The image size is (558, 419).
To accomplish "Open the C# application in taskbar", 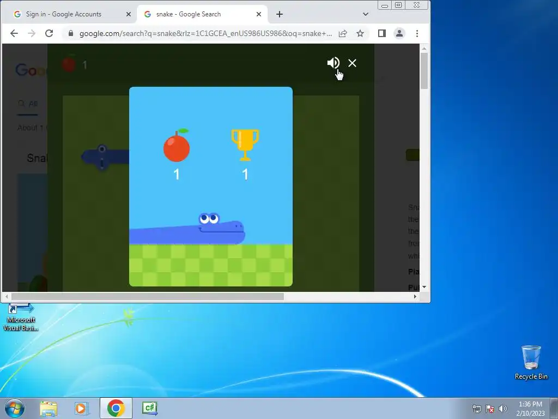I will (x=150, y=408).
